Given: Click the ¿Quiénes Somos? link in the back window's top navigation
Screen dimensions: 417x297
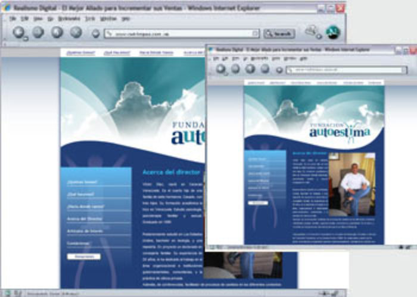Looking at the screenshot, I should click(x=81, y=53).
